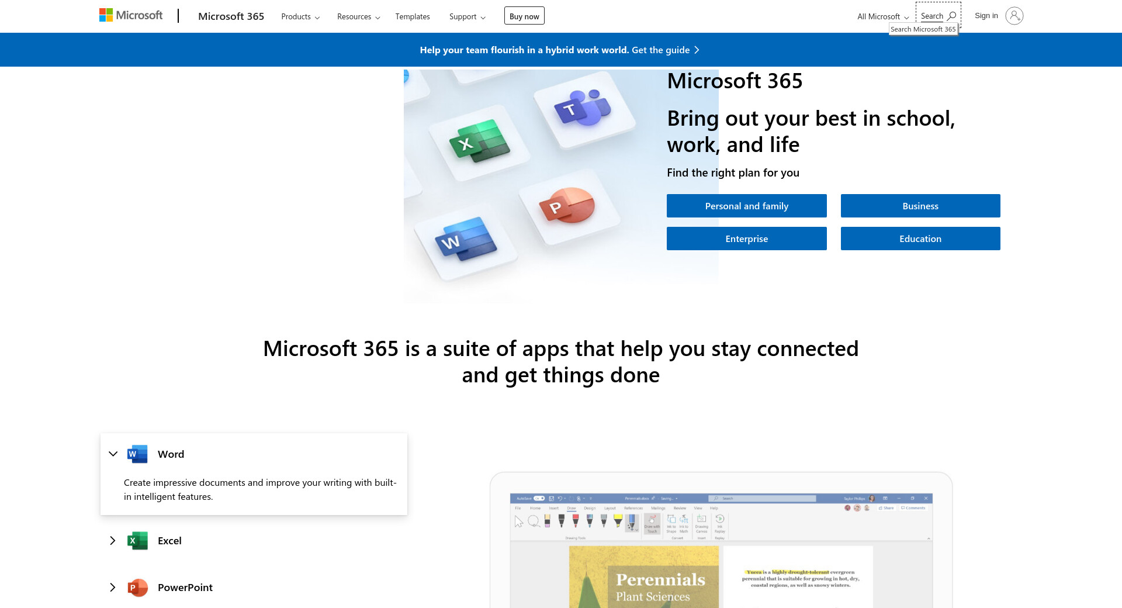Image resolution: width=1122 pixels, height=608 pixels.
Task: Click the Excel app icon in the list
Action: tap(137, 541)
